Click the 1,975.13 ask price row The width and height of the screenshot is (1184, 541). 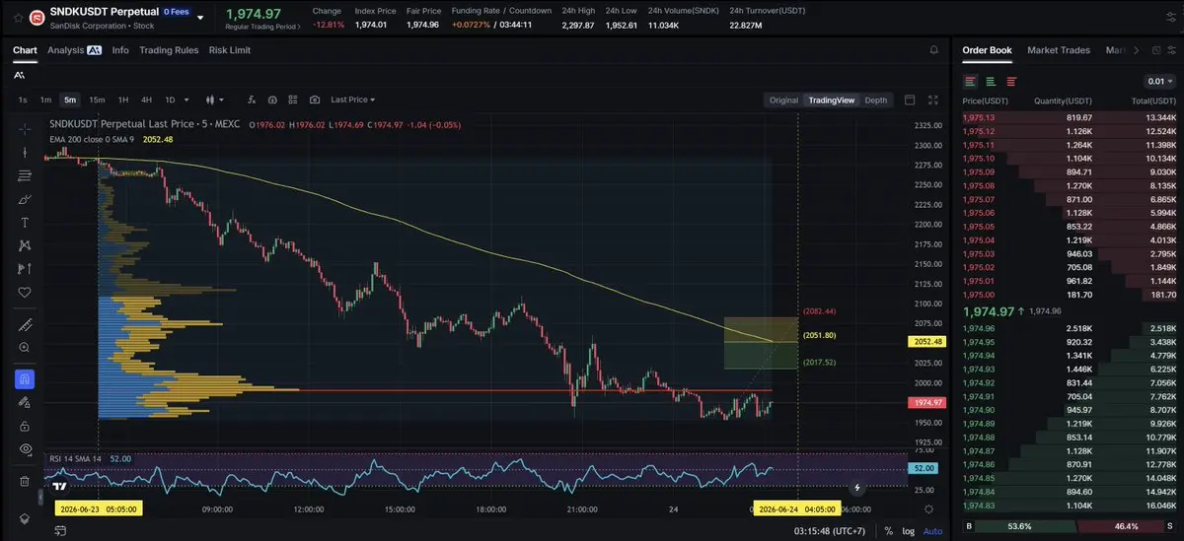pos(1070,117)
